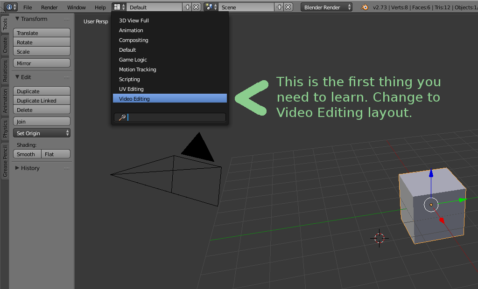478x289 pixels.
Task: Collapse the Edit panel
Action: (17, 77)
